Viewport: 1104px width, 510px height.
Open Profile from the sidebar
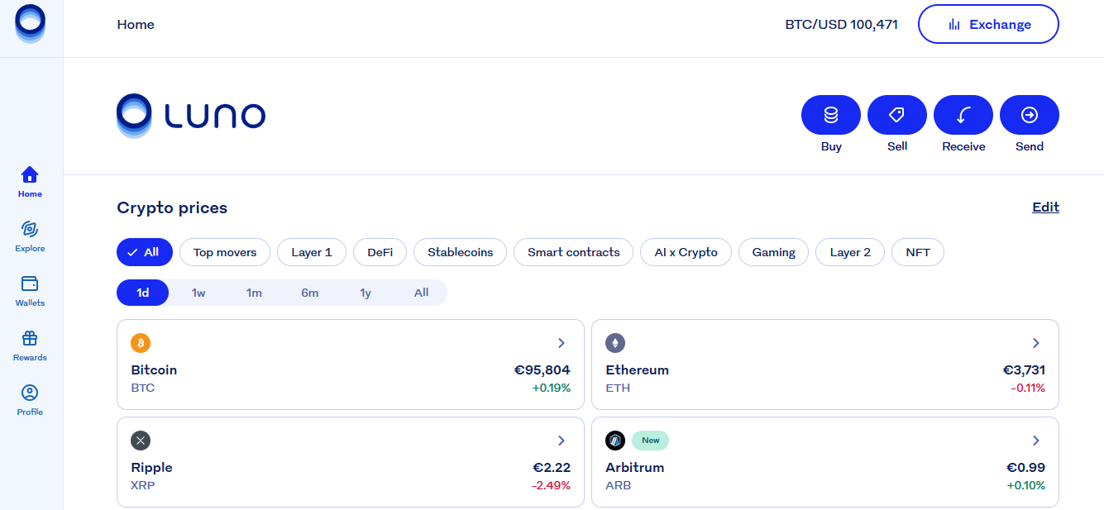tap(30, 398)
